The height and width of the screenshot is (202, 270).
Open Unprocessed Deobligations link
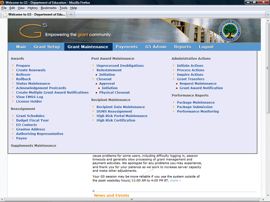[x=120, y=66]
